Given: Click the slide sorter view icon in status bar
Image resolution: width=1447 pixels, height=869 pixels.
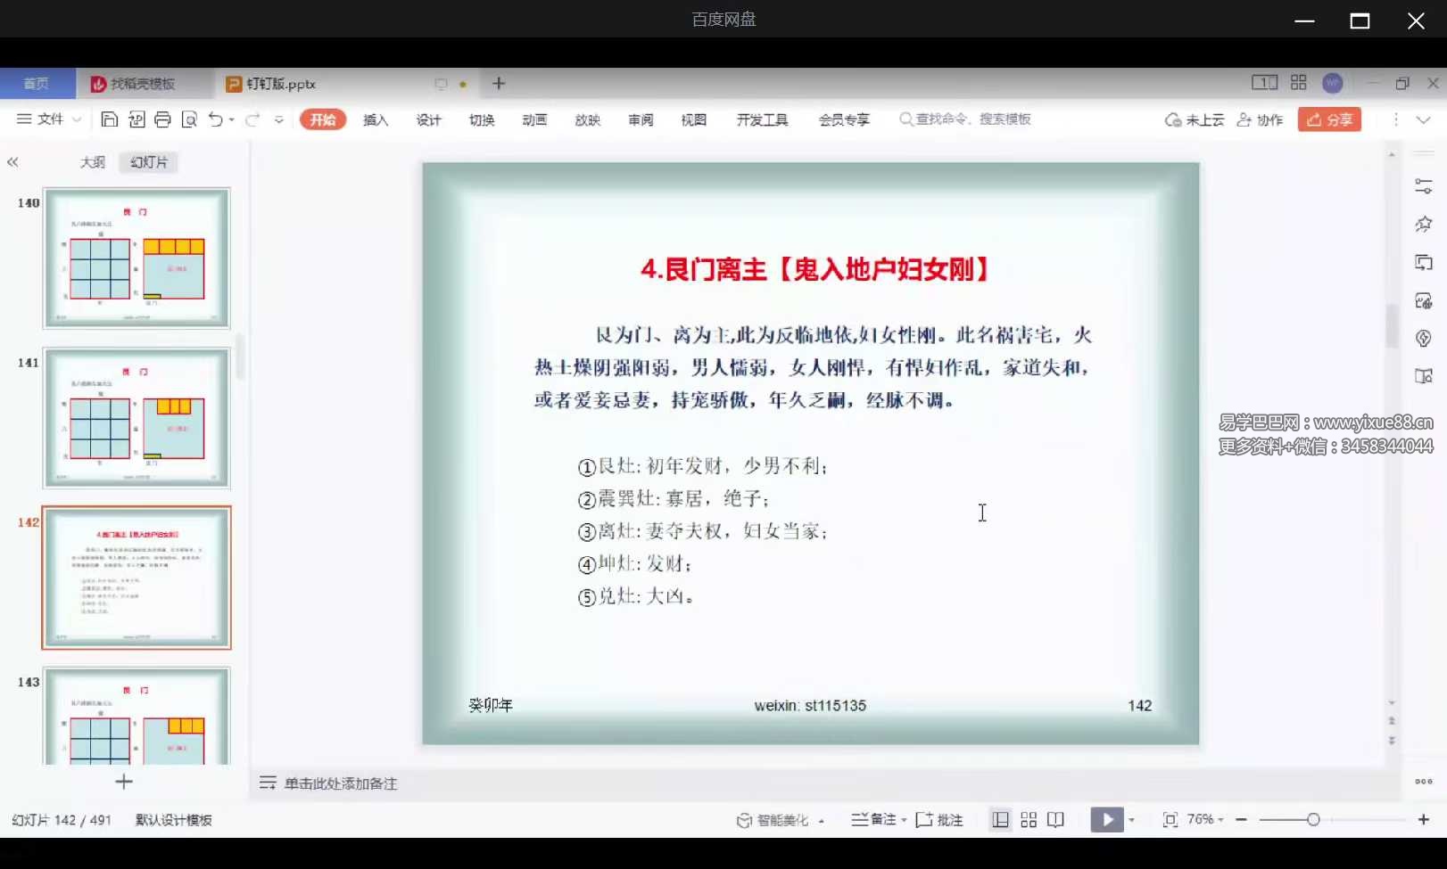Looking at the screenshot, I should (1028, 819).
